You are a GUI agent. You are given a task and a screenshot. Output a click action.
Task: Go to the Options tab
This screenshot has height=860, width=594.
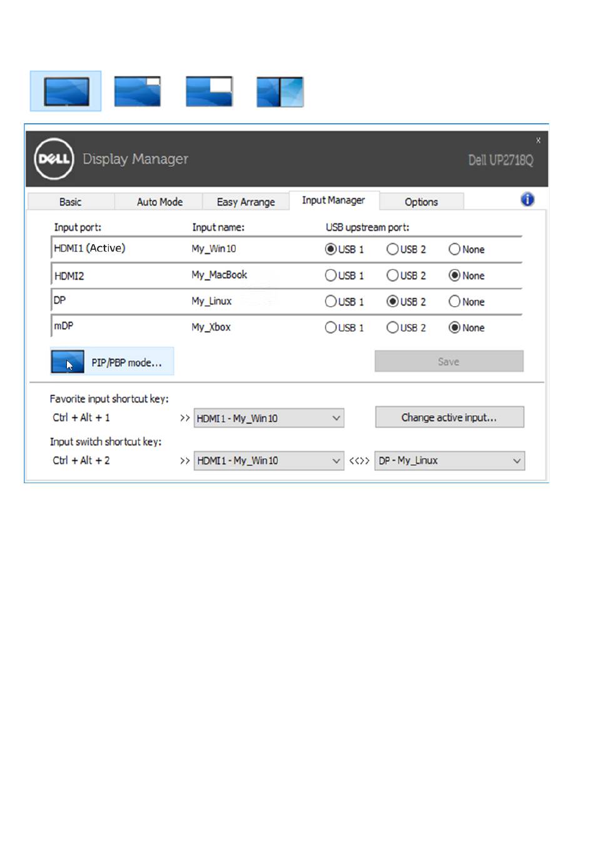[421, 202]
